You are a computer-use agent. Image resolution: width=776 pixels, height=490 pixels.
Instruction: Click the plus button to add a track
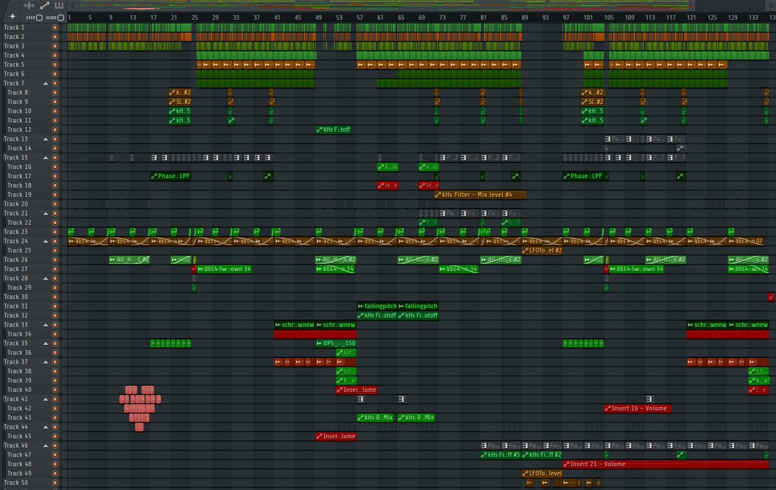point(12,17)
